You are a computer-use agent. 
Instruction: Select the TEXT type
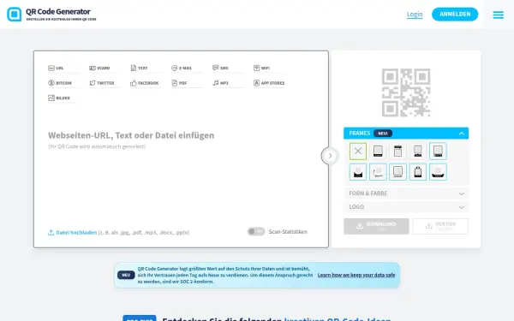coord(139,68)
